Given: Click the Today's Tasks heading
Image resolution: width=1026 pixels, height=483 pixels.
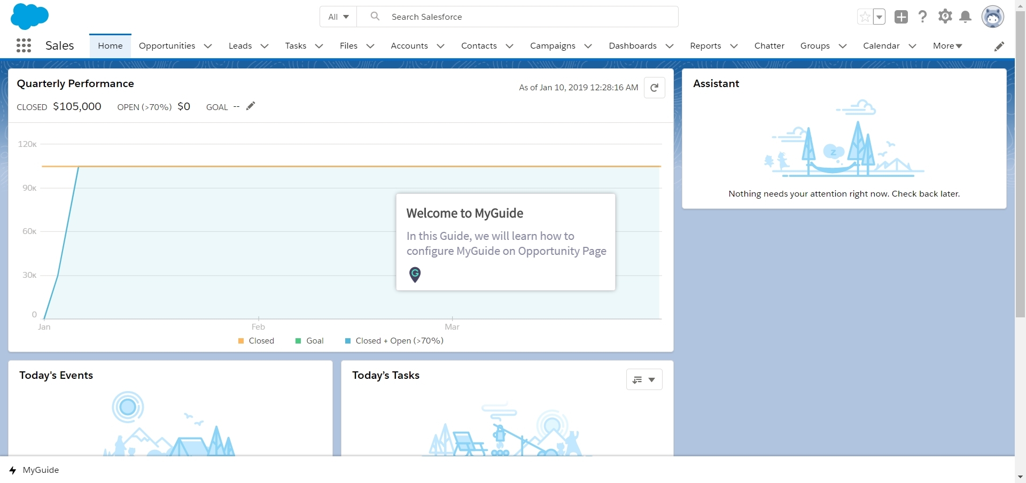Looking at the screenshot, I should pyautogui.click(x=386, y=376).
